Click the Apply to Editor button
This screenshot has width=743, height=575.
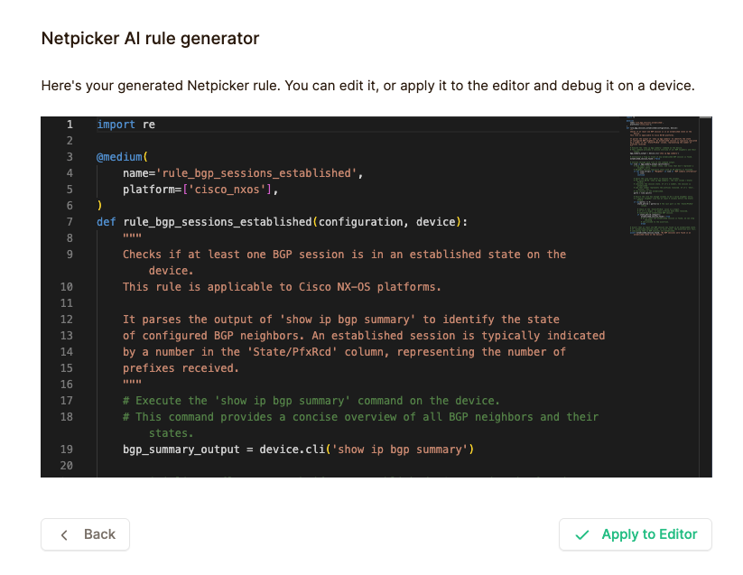[635, 534]
